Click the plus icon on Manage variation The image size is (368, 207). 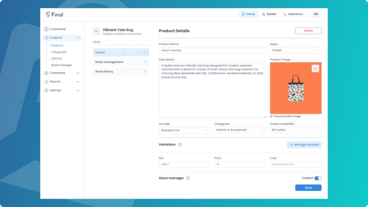291,145
